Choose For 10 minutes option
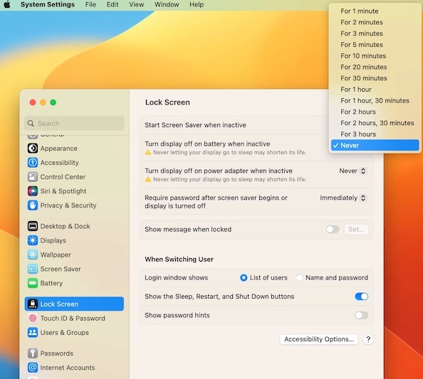423x379 pixels. coord(375,55)
